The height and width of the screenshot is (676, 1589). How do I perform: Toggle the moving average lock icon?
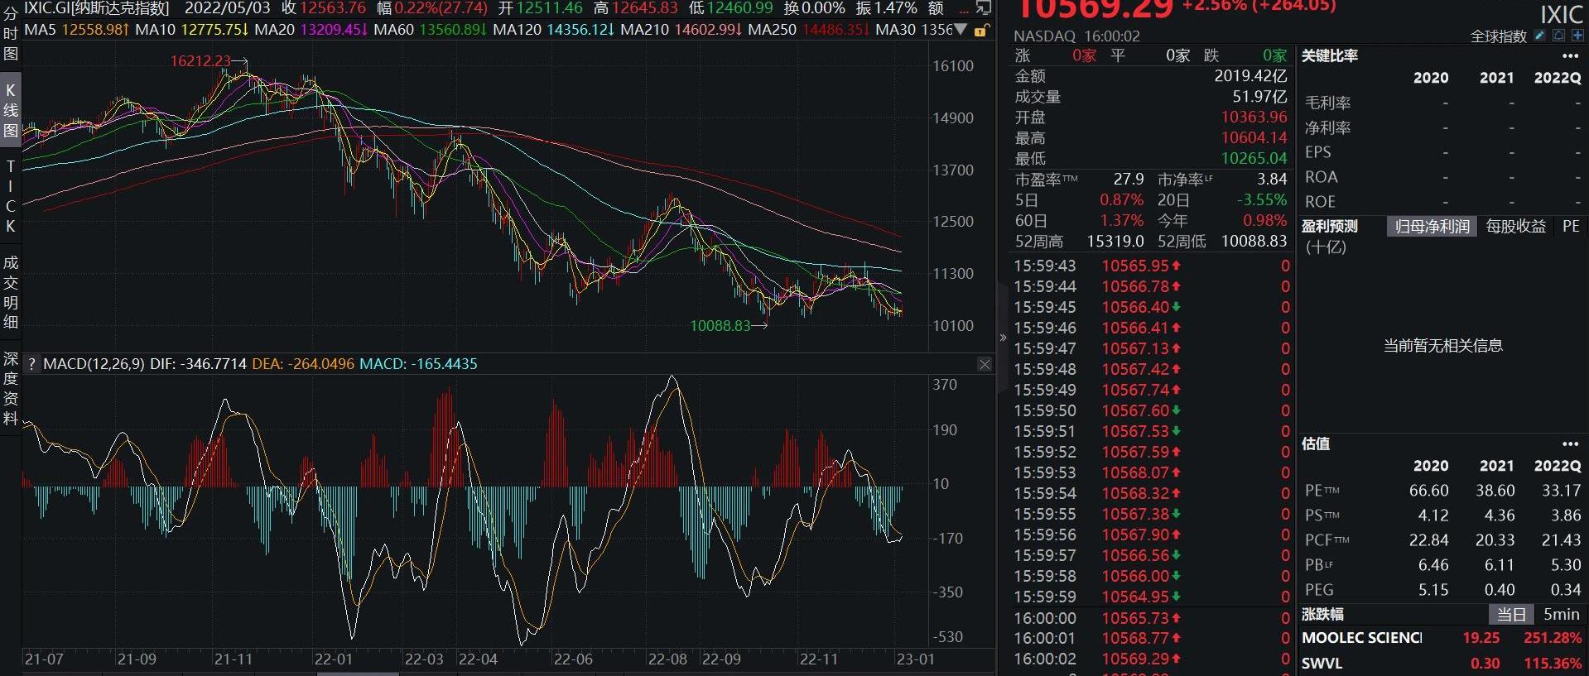[981, 31]
